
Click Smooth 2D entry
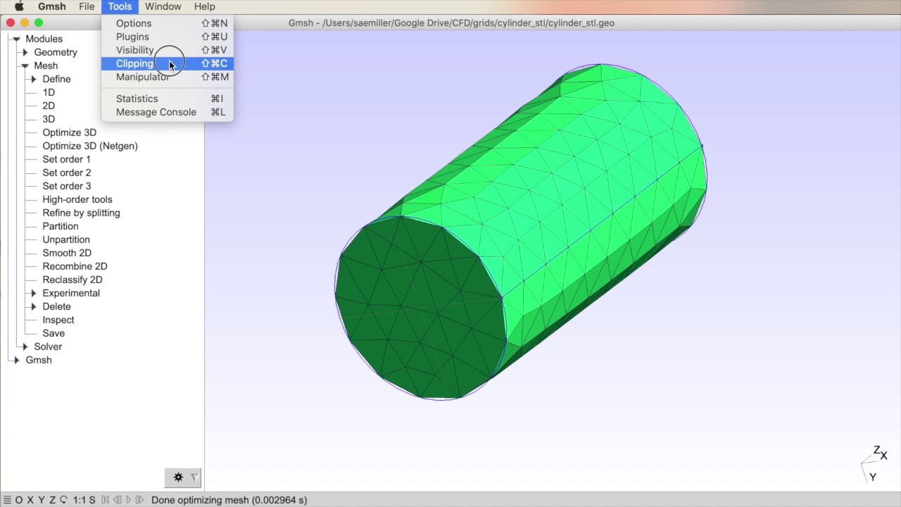(x=67, y=253)
